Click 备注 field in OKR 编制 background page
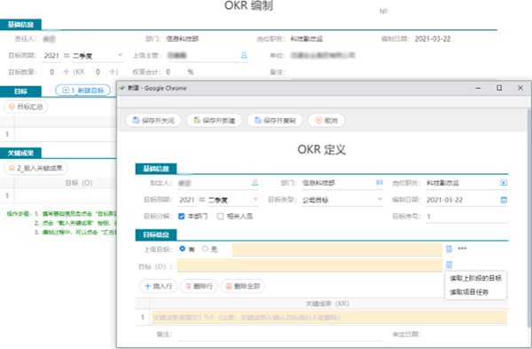 394,72
